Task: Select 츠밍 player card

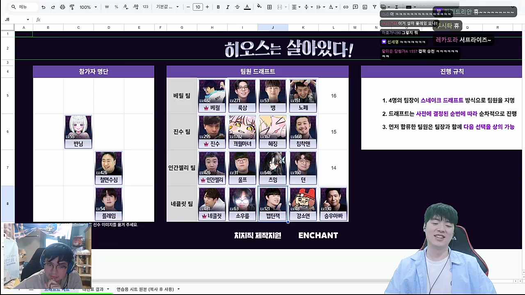Action: (273, 168)
